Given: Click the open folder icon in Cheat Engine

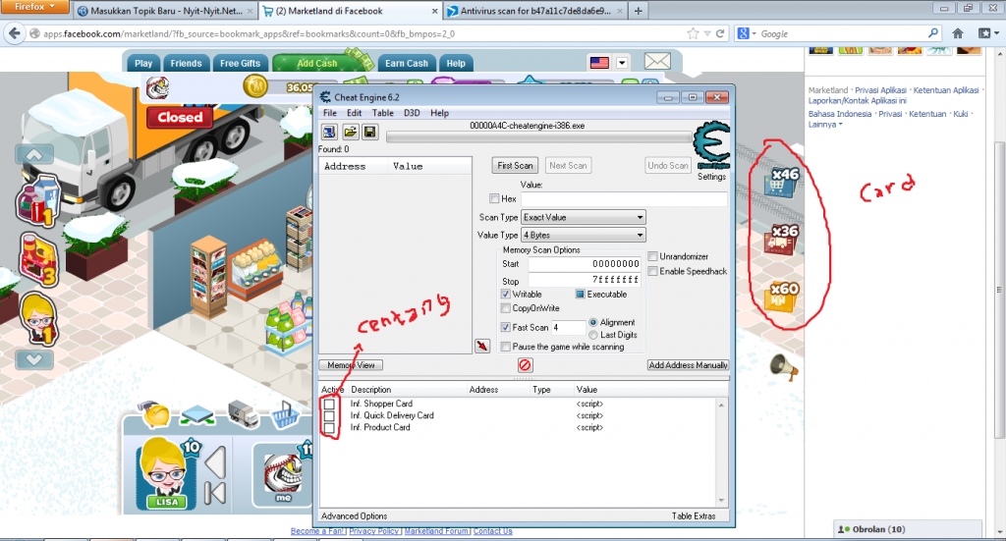Looking at the screenshot, I should click(350, 132).
